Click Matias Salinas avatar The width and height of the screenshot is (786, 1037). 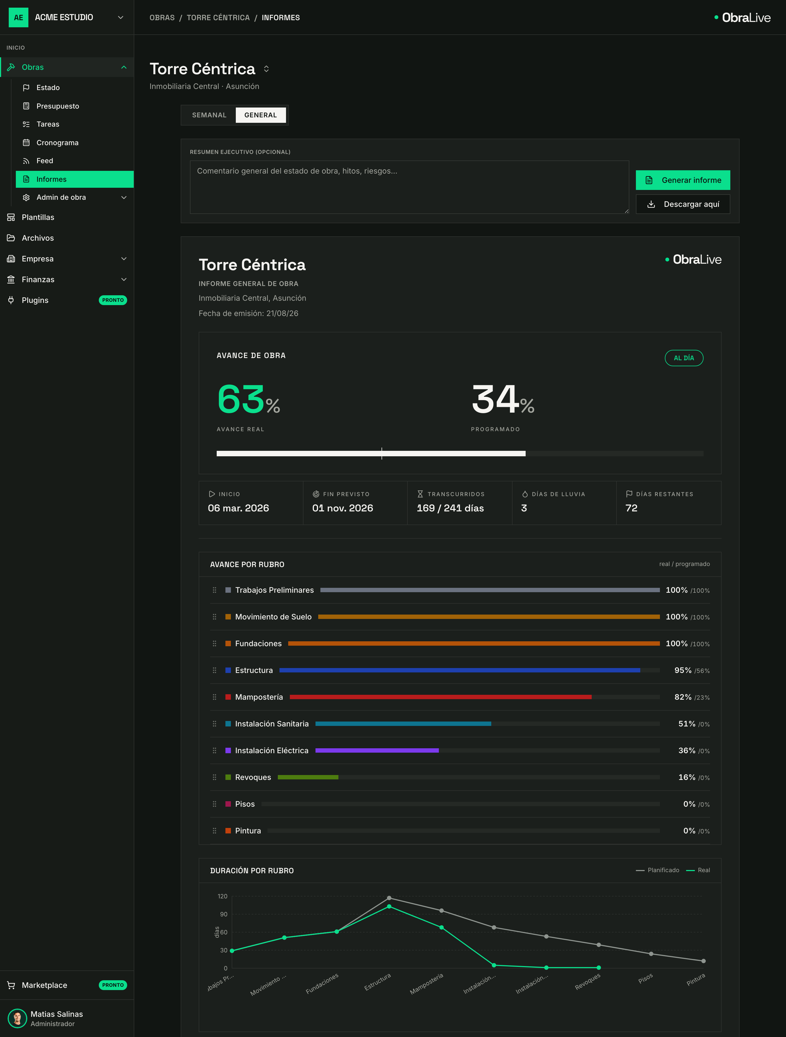pos(17,1018)
